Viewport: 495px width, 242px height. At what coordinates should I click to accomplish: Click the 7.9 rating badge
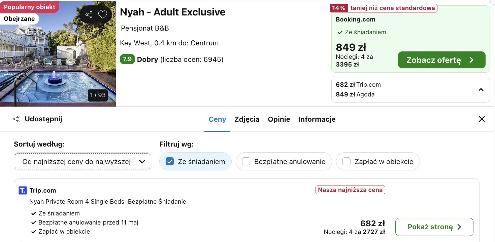tap(127, 59)
